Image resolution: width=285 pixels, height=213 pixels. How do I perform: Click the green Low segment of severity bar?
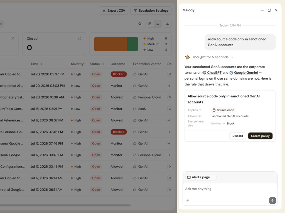(133, 44)
